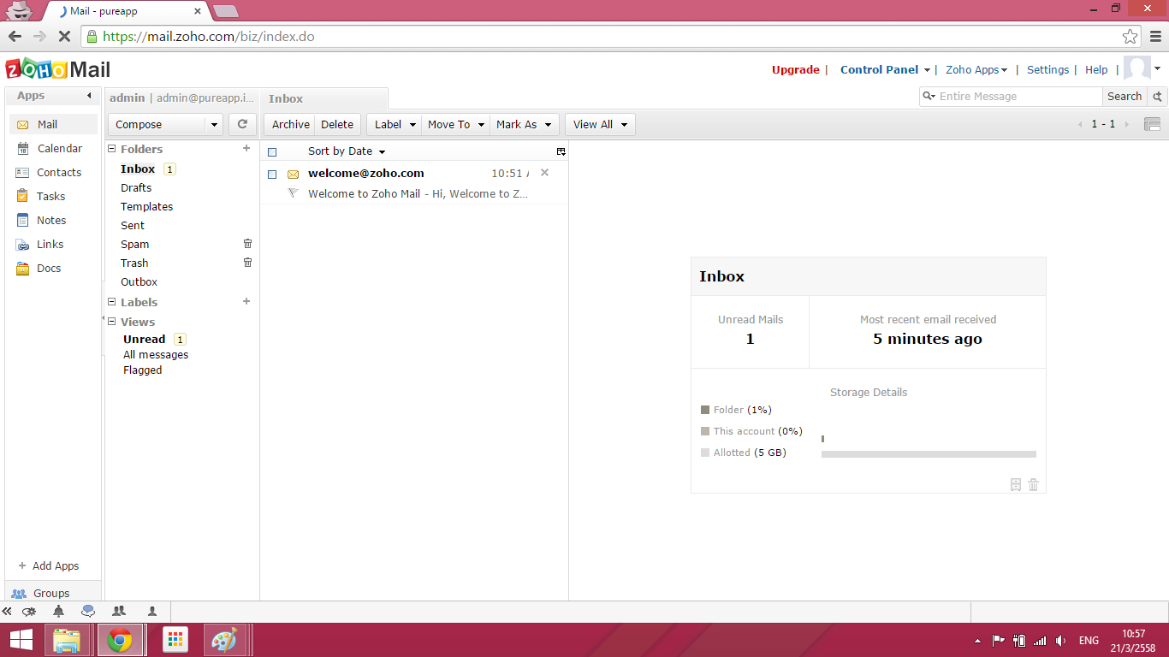Delete the welcome@zoho.com email with the X

pyautogui.click(x=544, y=173)
